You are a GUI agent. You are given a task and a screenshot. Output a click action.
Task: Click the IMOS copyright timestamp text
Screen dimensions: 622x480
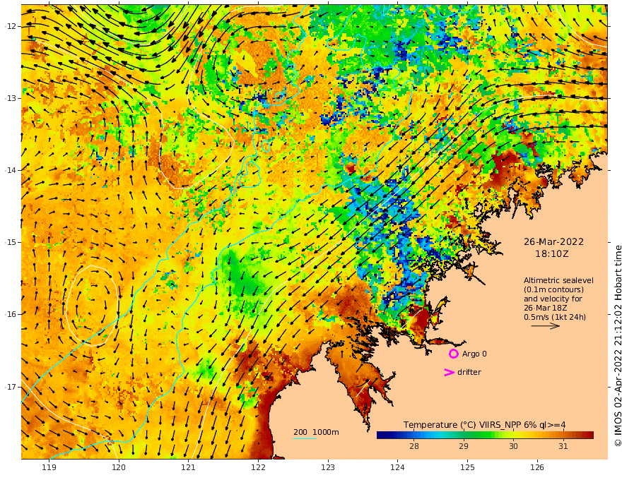click(x=618, y=345)
